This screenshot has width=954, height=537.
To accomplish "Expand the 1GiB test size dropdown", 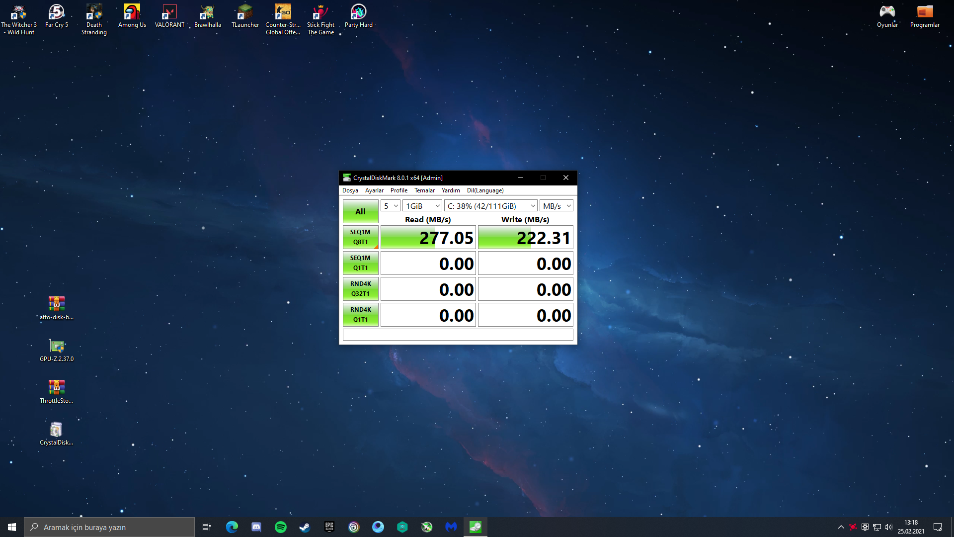I will (422, 206).
